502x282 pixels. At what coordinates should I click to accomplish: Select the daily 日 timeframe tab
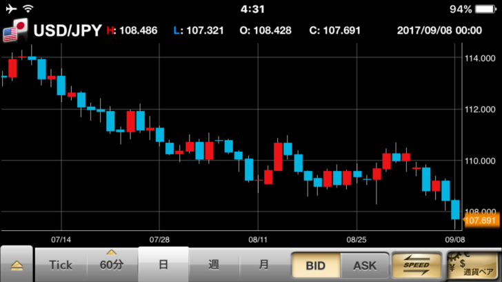[163, 265]
